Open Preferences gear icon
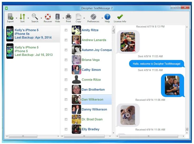Image resolution: width=194 pixels, height=144 pixels. [x=93, y=17]
